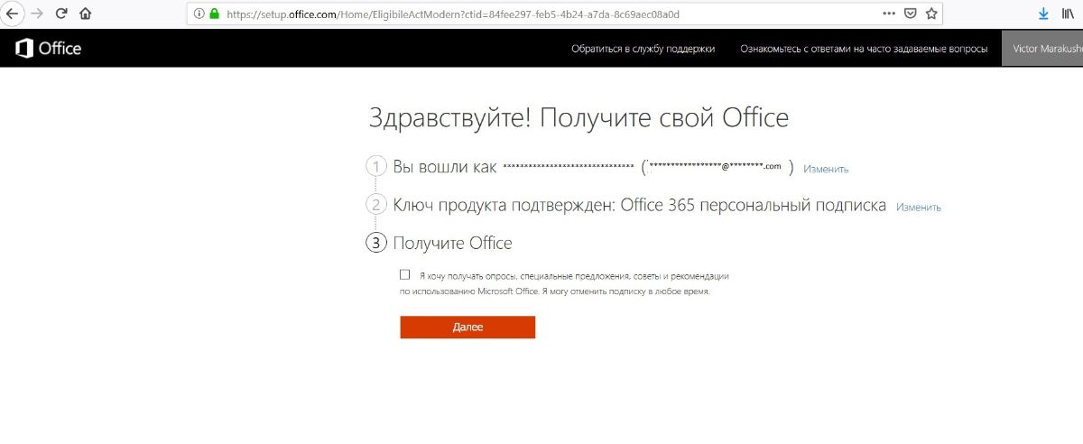
Task: Click the 'Получите Office' step title
Action: pyautogui.click(x=452, y=243)
